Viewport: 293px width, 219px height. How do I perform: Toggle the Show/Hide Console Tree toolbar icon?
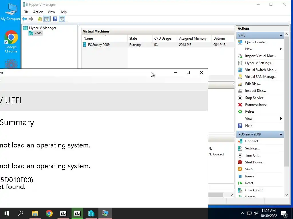click(47, 19)
